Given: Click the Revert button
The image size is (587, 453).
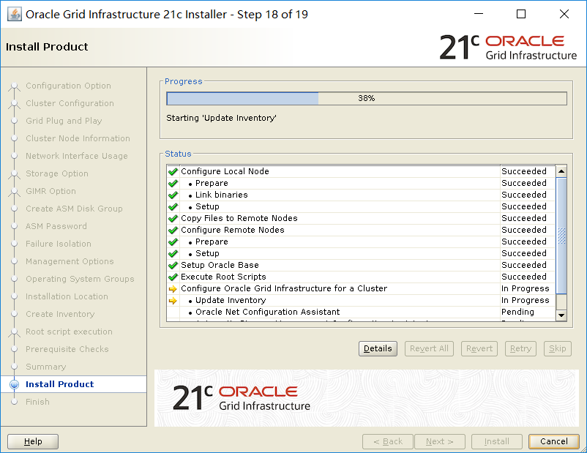Looking at the screenshot, I should pyautogui.click(x=479, y=348).
